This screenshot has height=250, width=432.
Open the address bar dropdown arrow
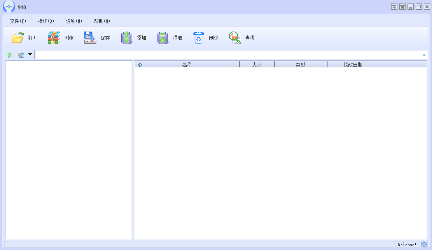pos(424,55)
